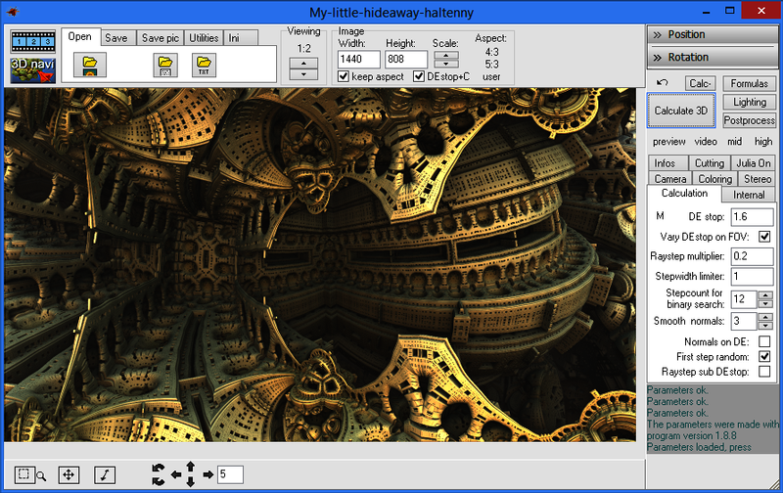The width and height of the screenshot is (783, 493).
Task: Decrease Stepcount for binary search
Action: click(x=765, y=303)
